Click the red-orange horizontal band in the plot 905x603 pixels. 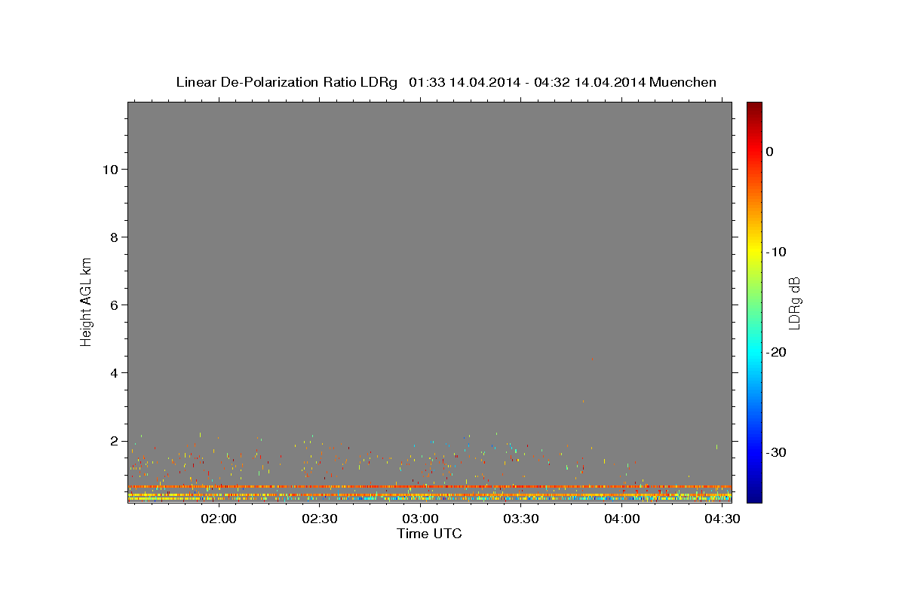pos(429,487)
